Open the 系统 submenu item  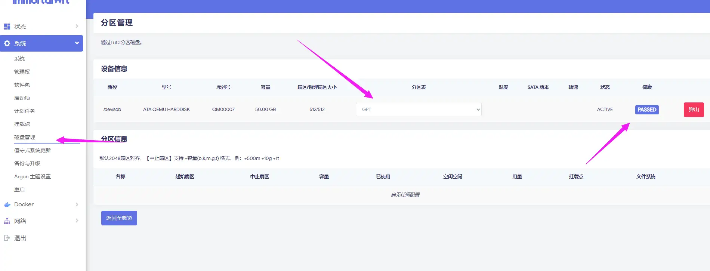click(x=19, y=59)
